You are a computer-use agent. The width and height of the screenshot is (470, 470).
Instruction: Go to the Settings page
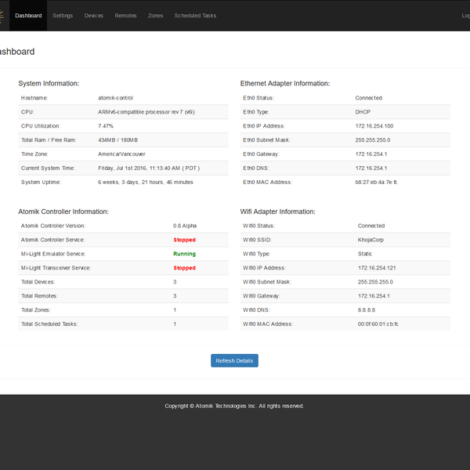coord(63,16)
